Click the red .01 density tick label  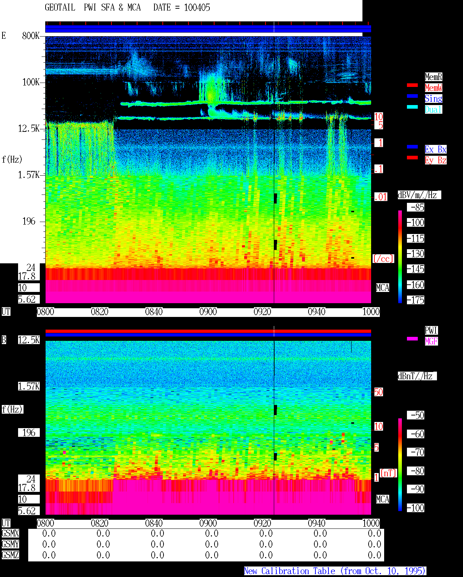pyautogui.click(x=381, y=197)
